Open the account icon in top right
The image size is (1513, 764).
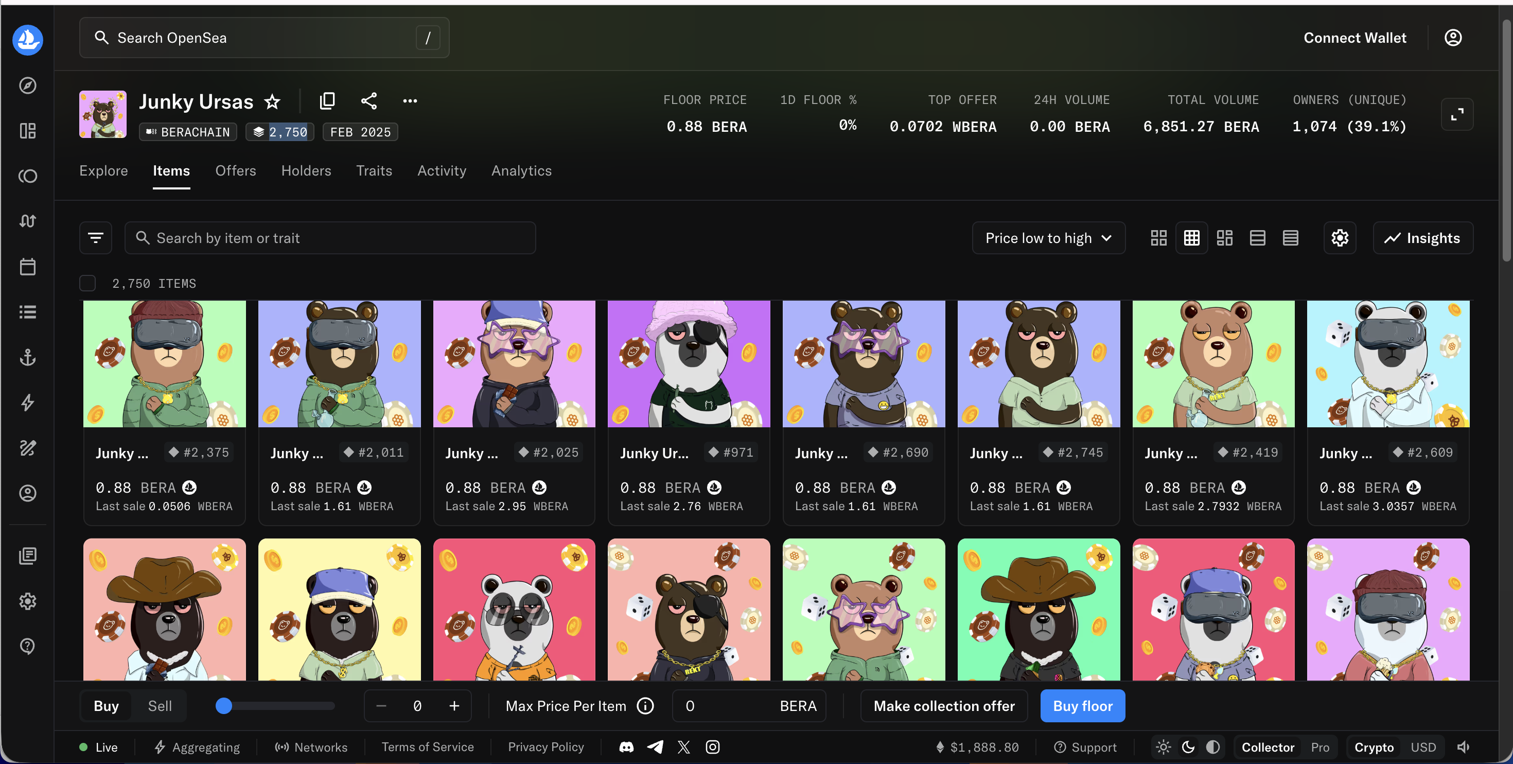1453,38
